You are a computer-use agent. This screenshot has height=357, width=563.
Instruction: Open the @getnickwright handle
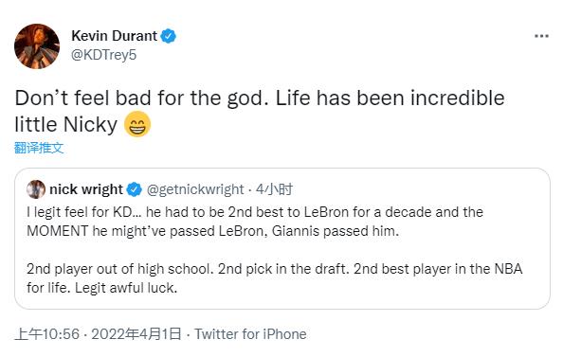195,189
